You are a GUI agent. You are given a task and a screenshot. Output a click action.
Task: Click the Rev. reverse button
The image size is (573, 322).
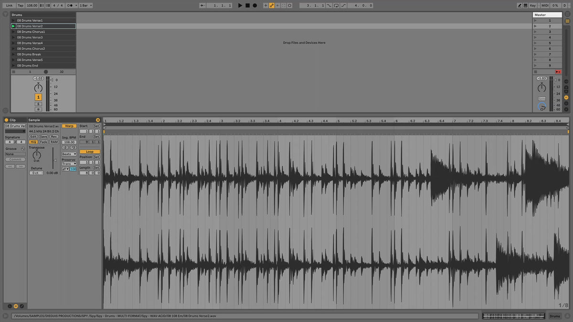click(54, 136)
